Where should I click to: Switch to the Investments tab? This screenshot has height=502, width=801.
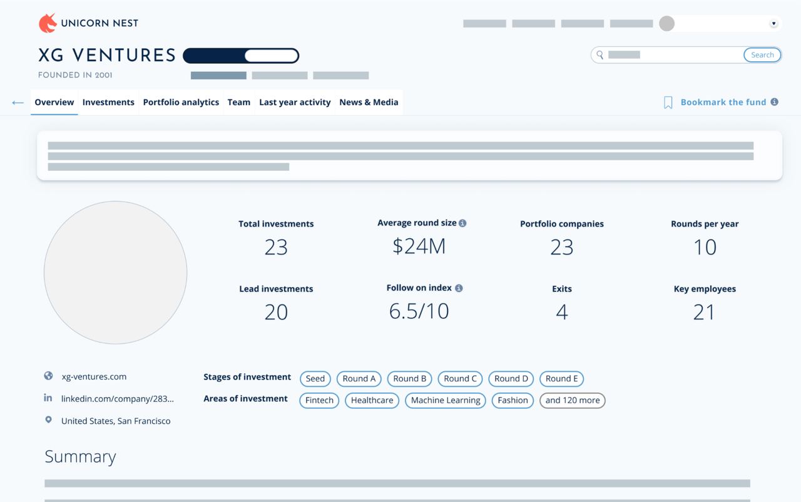point(108,102)
